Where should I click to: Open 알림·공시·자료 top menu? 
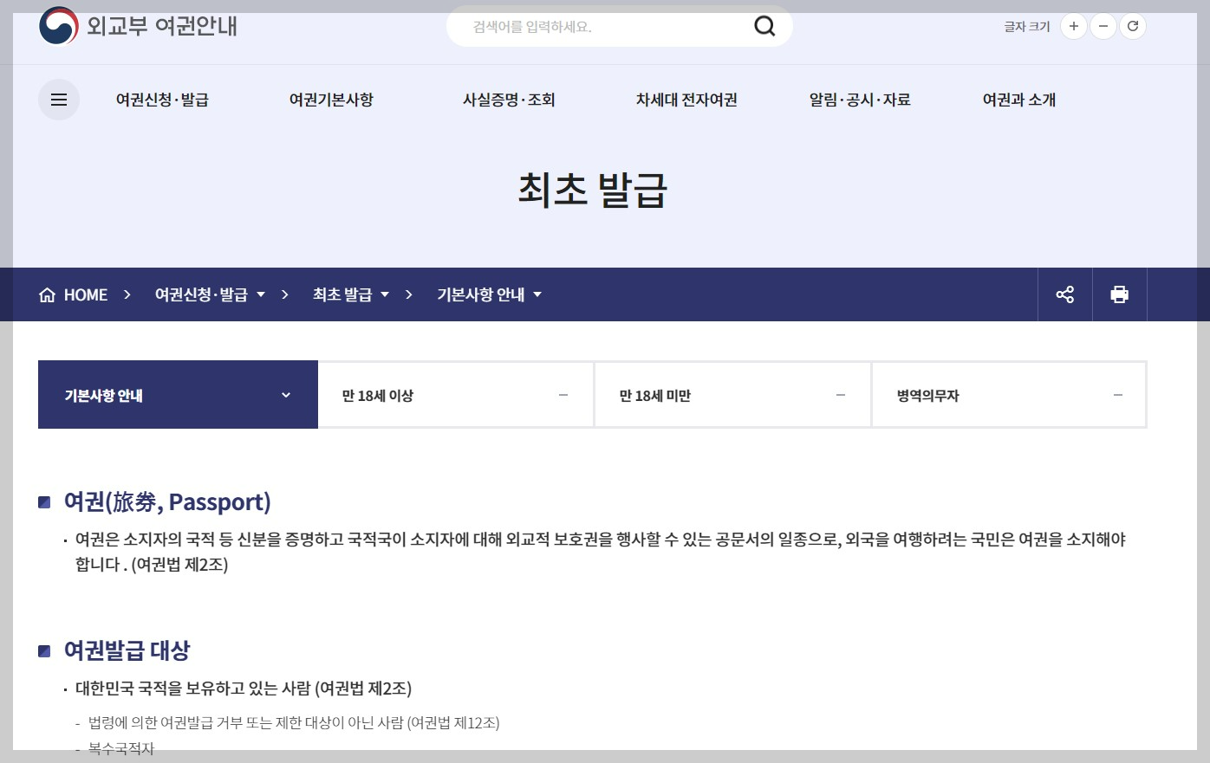[x=860, y=100]
